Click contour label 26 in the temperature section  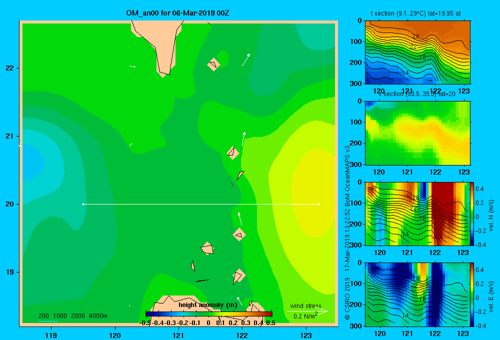point(416,36)
